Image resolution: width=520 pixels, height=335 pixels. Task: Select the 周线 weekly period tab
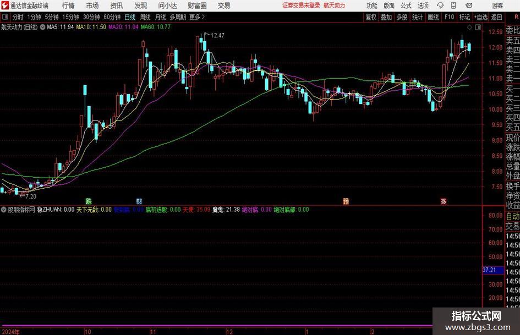pos(145,17)
